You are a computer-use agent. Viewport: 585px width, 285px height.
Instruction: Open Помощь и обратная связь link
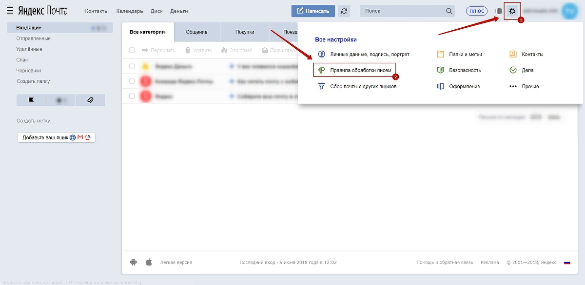click(445, 262)
